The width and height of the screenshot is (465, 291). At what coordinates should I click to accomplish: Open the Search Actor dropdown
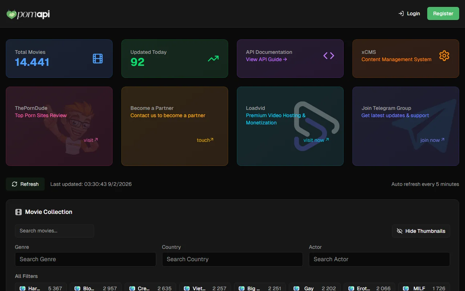(x=379, y=259)
